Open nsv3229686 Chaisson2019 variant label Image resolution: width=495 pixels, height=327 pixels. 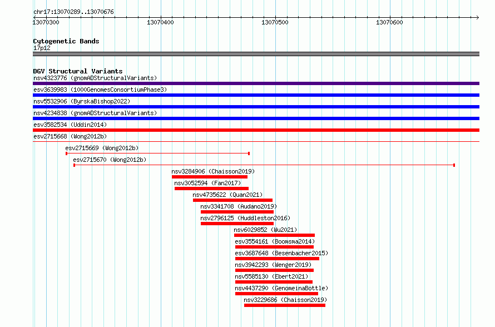(285, 300)
